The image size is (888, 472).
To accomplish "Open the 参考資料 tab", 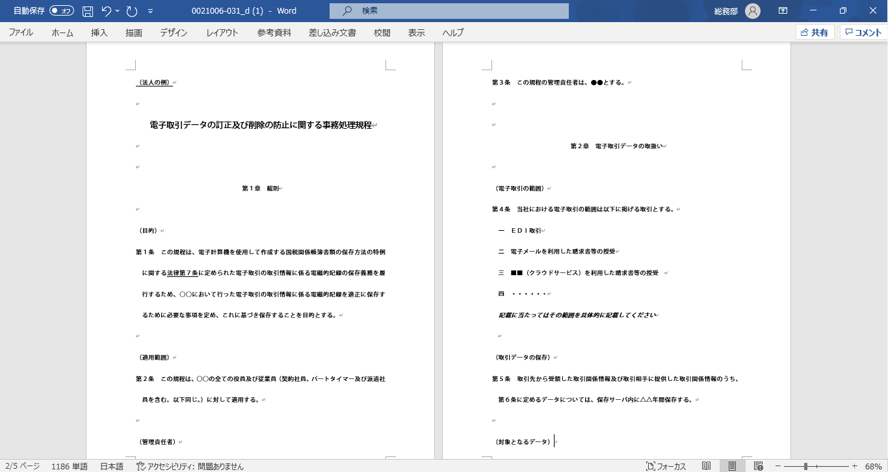I will click(274, 33).
